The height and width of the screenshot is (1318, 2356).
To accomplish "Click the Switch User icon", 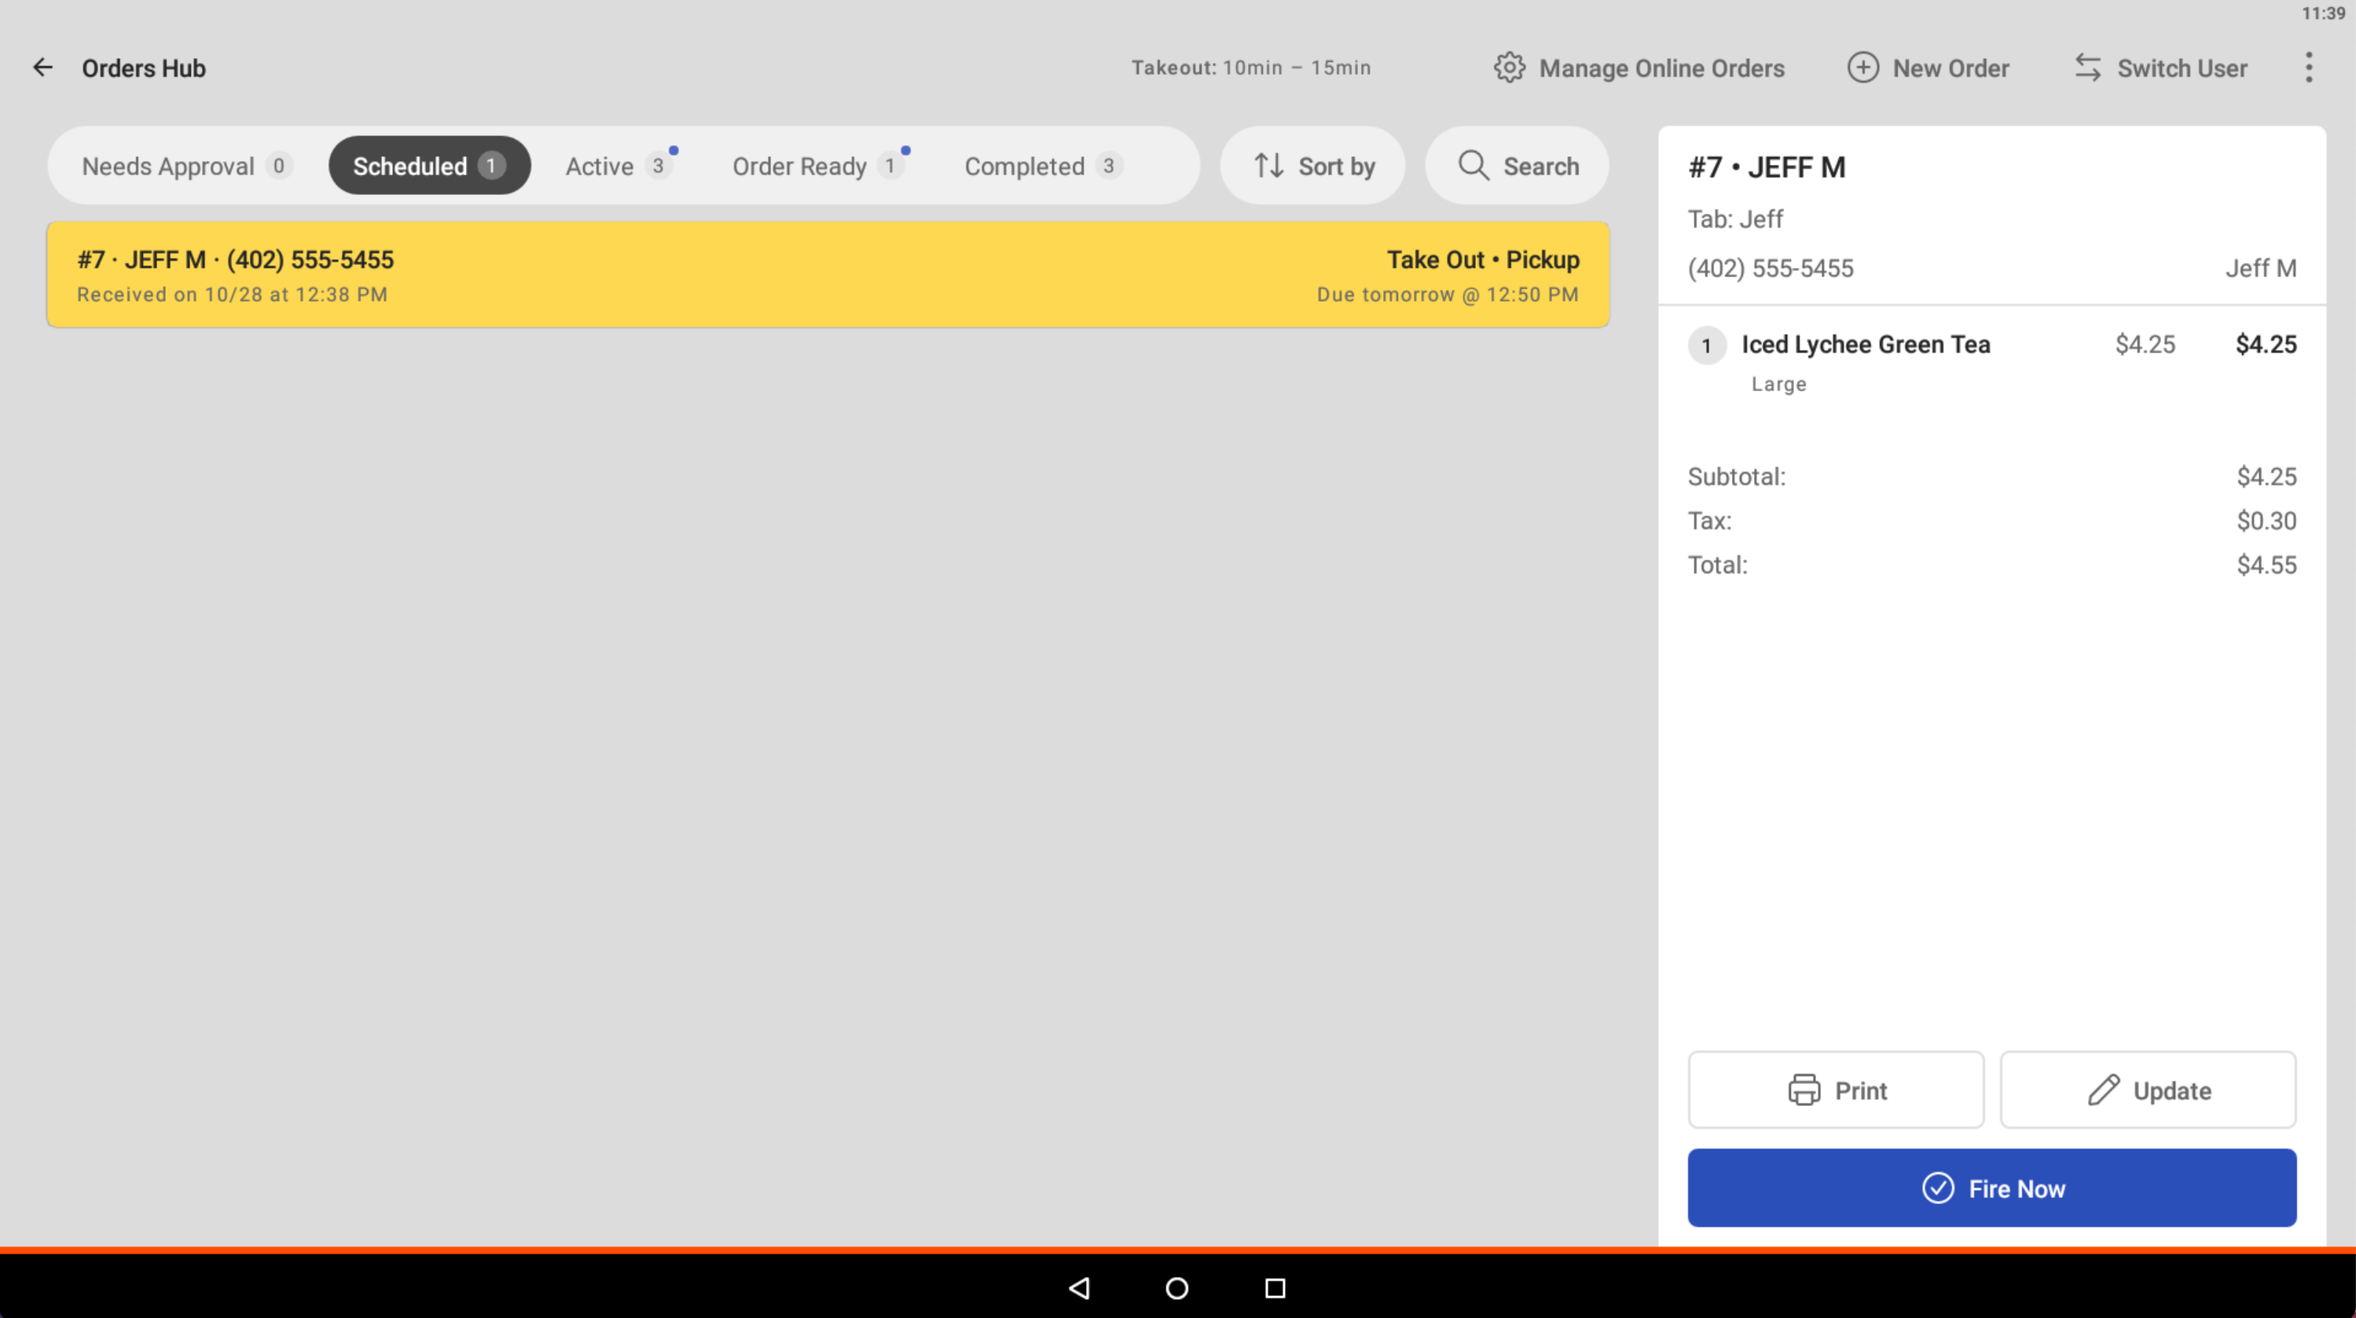I will (2090, 68).
